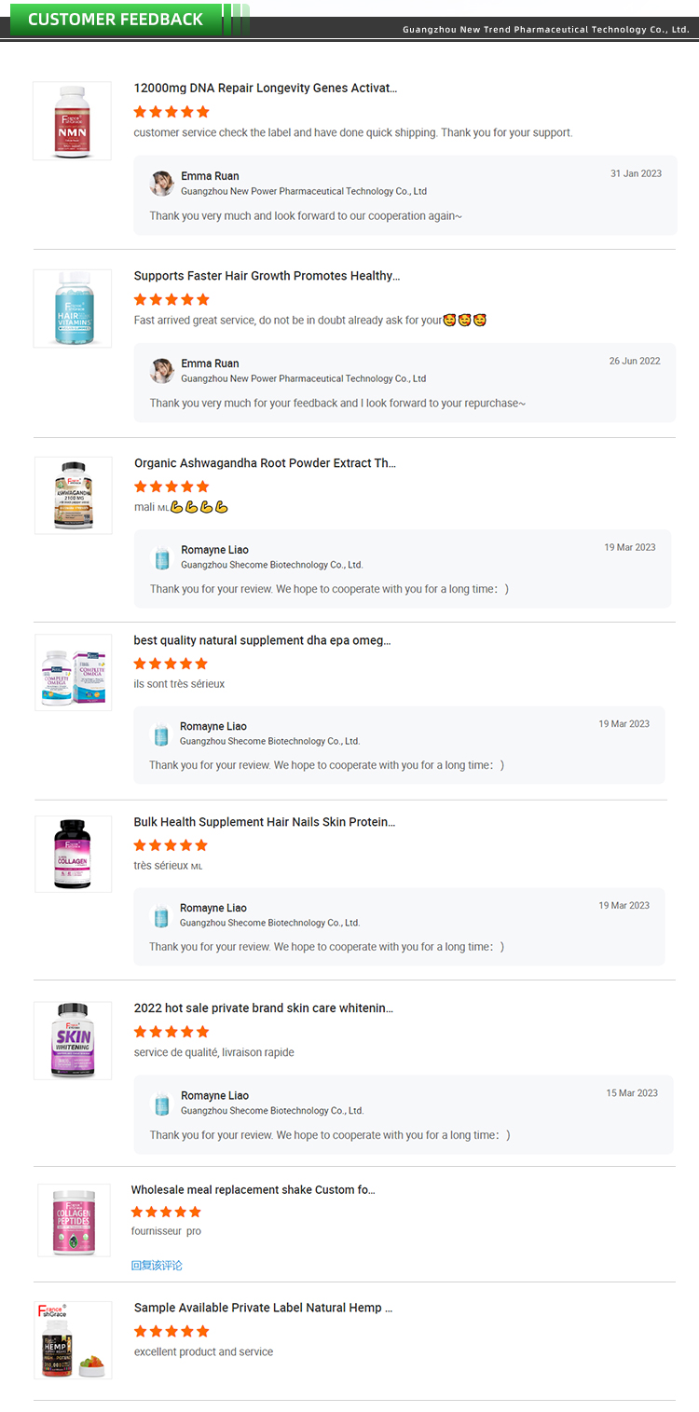The image size is (699, 1412).
Task: Click Romayne Liao's avatar in Ashwagandha review reply
Action: coord(161,556)
